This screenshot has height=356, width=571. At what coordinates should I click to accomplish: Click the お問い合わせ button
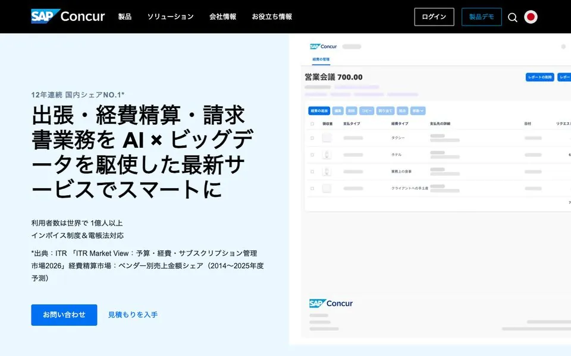click(64, 315)
